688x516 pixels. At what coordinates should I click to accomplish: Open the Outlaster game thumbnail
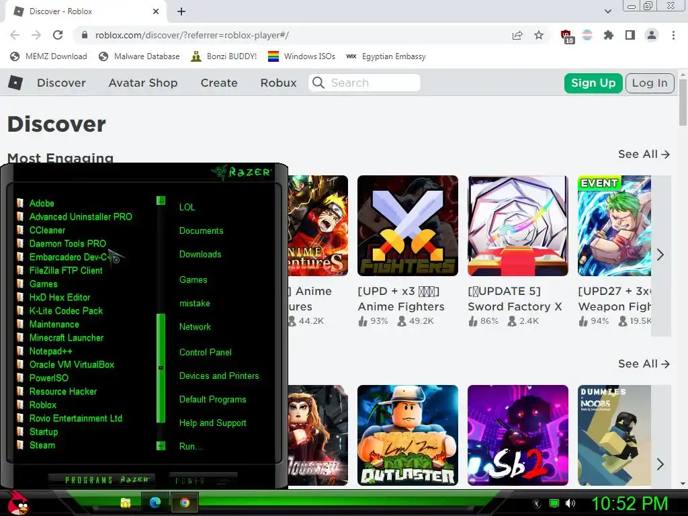[x=408, y=435]
